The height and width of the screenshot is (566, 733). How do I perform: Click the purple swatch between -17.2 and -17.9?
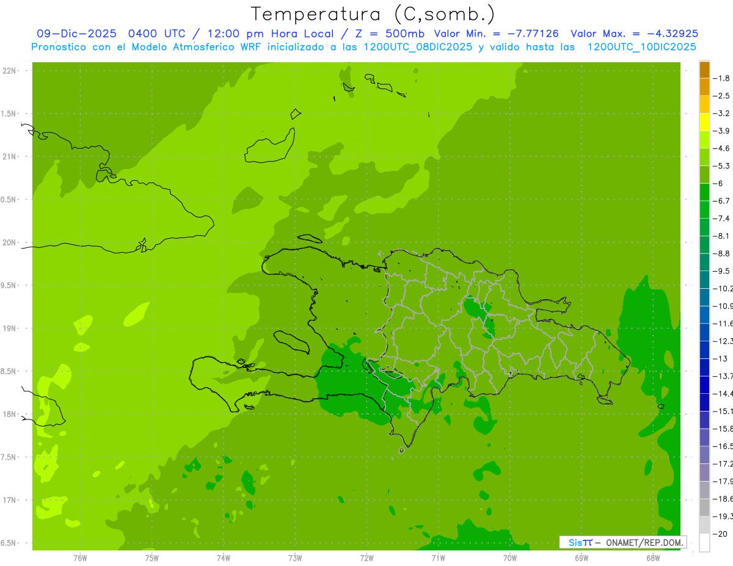(704, 473)
